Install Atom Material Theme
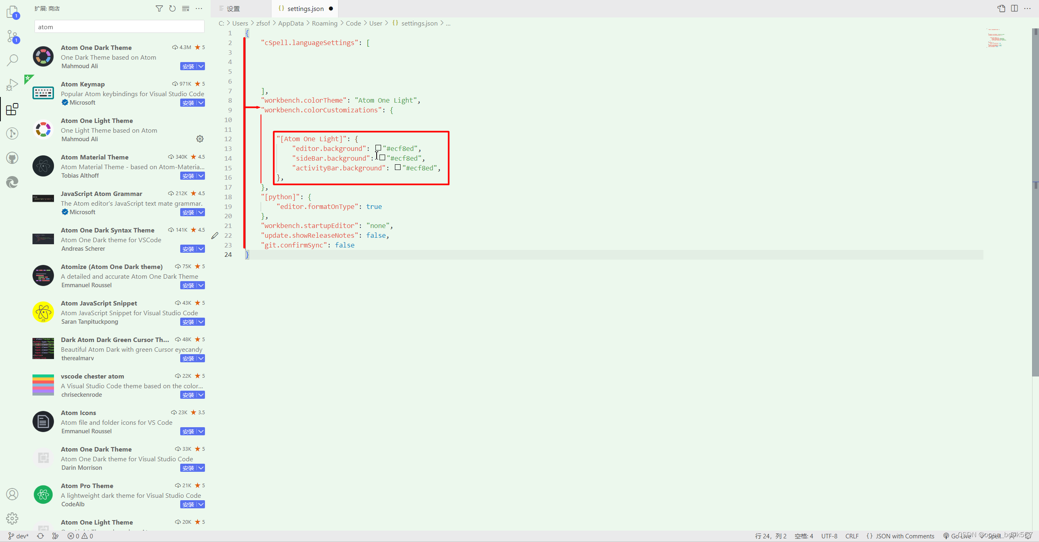This screenshot has width=1039, height=542. 188,176
